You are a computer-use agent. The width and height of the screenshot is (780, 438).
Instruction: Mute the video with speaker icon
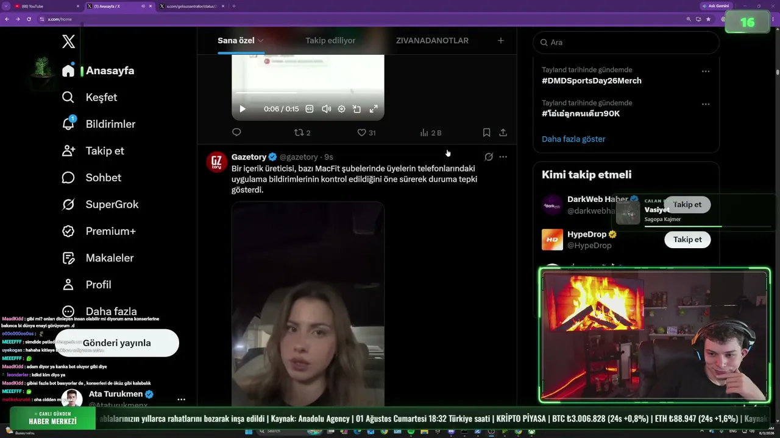(x=326, y=109)
